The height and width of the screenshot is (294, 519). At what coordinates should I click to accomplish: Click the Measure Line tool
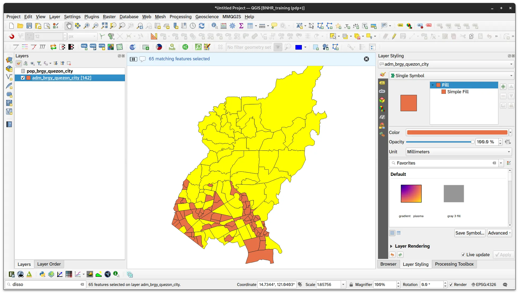262,26
